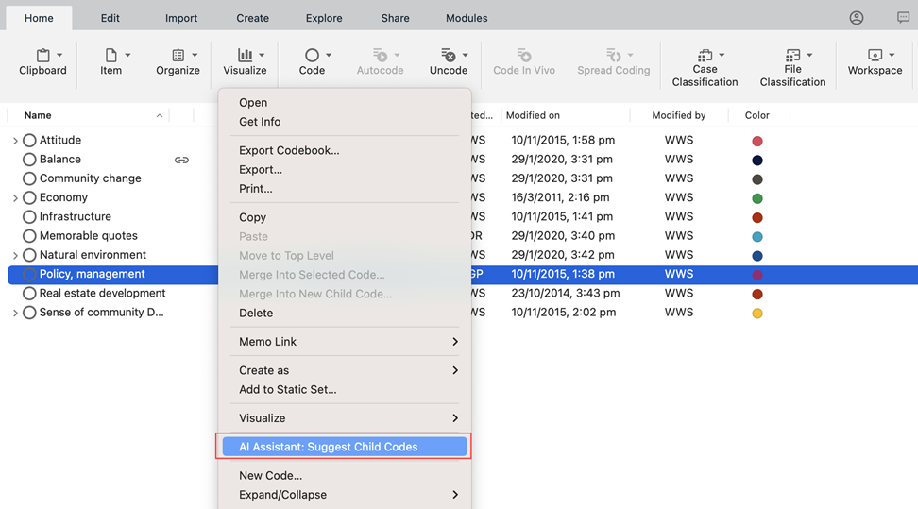Click the Autocode ribbon icon
Viewport: 918px width, 509px height.
point(381,56)
